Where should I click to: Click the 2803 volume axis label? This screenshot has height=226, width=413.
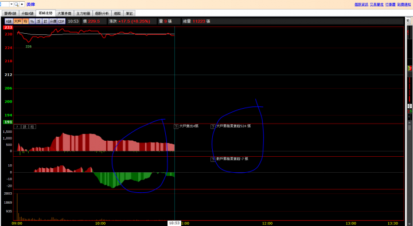click(x=7, y=193)
